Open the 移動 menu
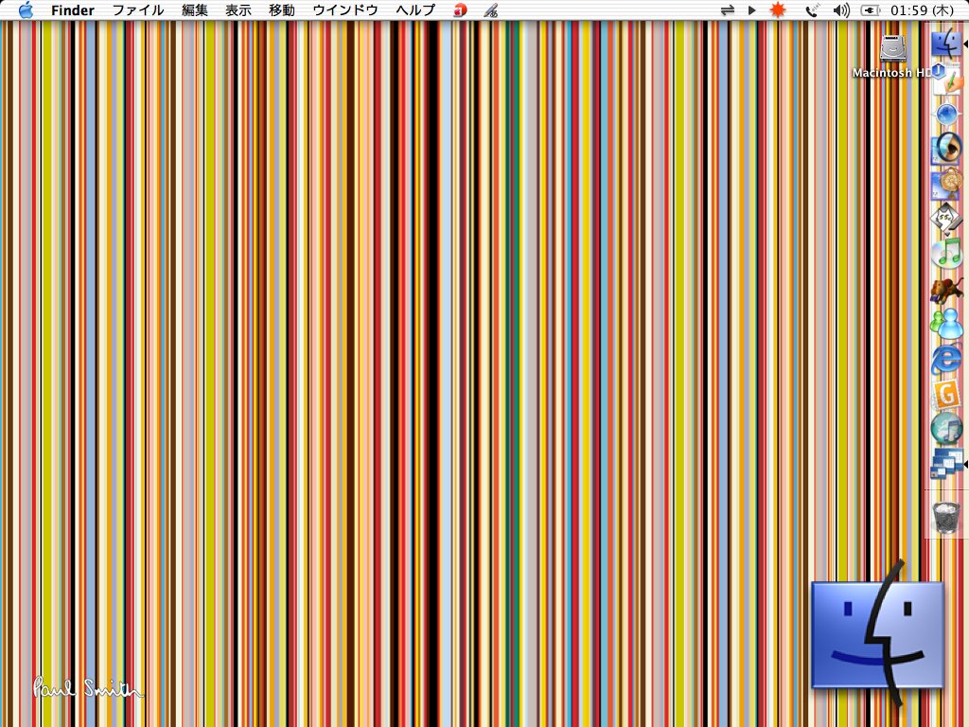The width and height of the screenshot is (969, 727). [282, 9]
